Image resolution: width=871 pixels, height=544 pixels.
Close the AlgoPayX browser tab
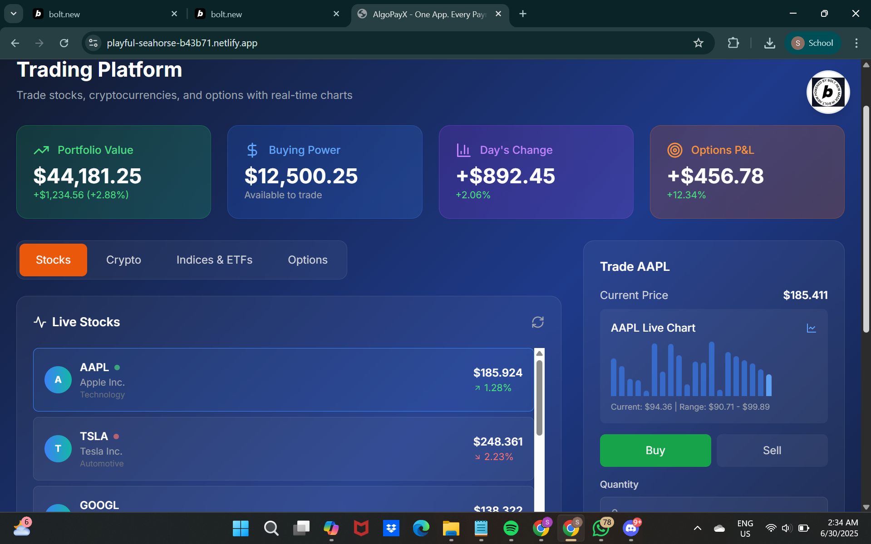[498, 14]
